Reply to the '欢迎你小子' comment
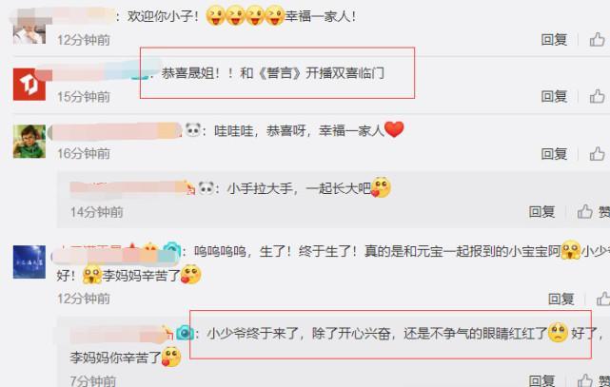Viewport: 610px width, 387px height. 554,39
